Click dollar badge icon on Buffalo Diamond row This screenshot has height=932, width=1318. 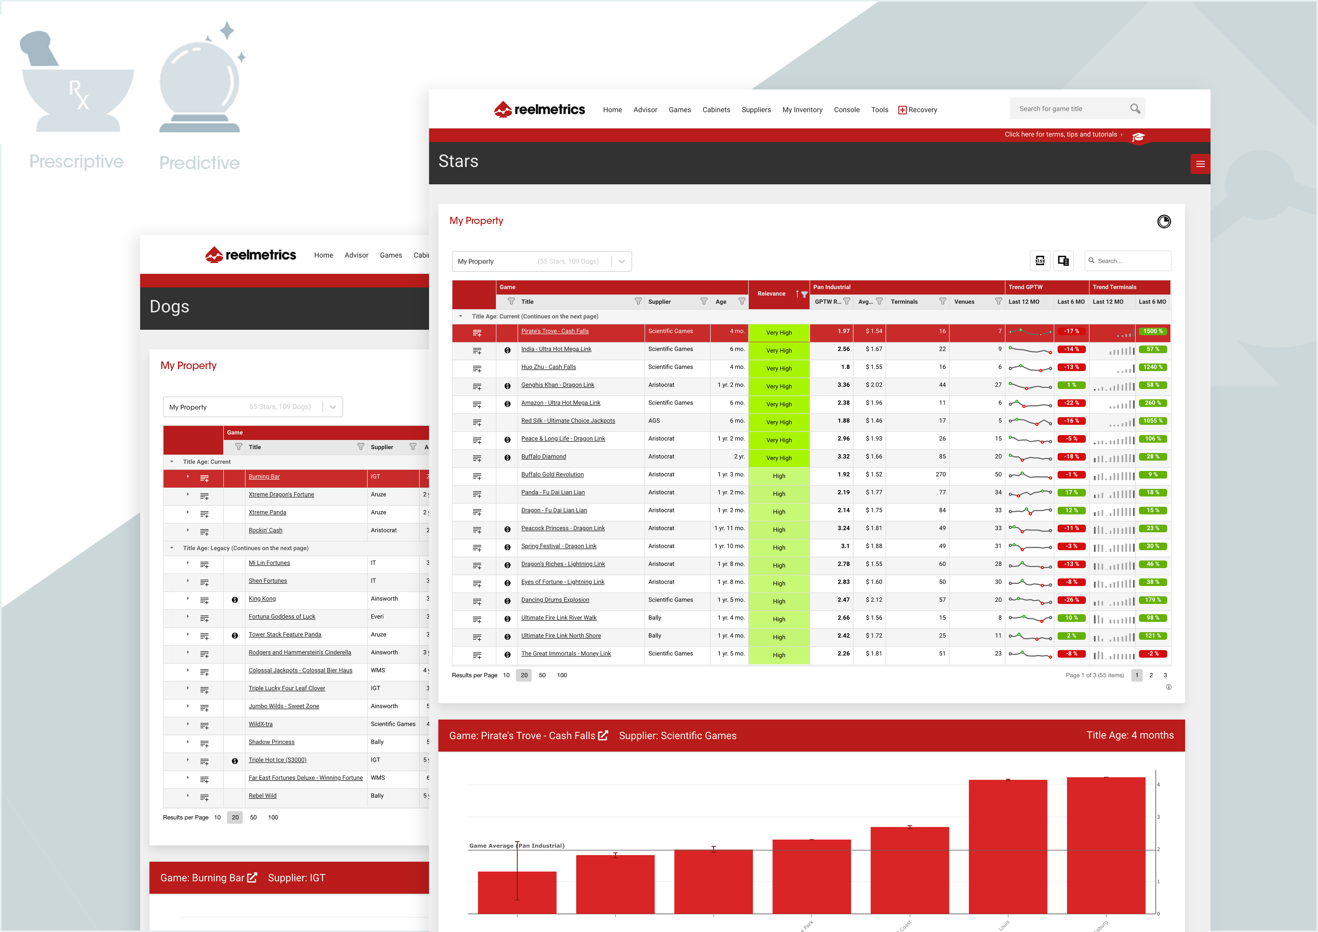pos(508,458)
